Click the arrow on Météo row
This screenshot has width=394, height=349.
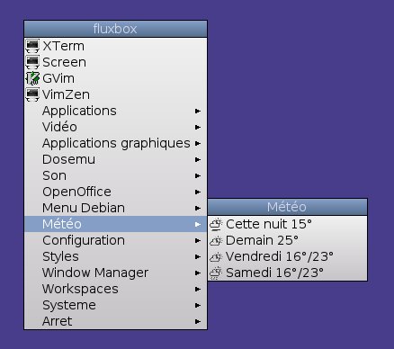198,224
